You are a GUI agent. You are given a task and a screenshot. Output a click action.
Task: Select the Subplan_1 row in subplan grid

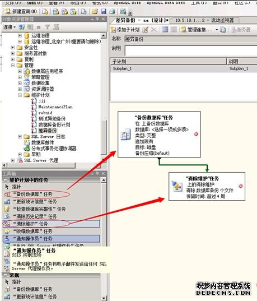[x=184, y=68]
